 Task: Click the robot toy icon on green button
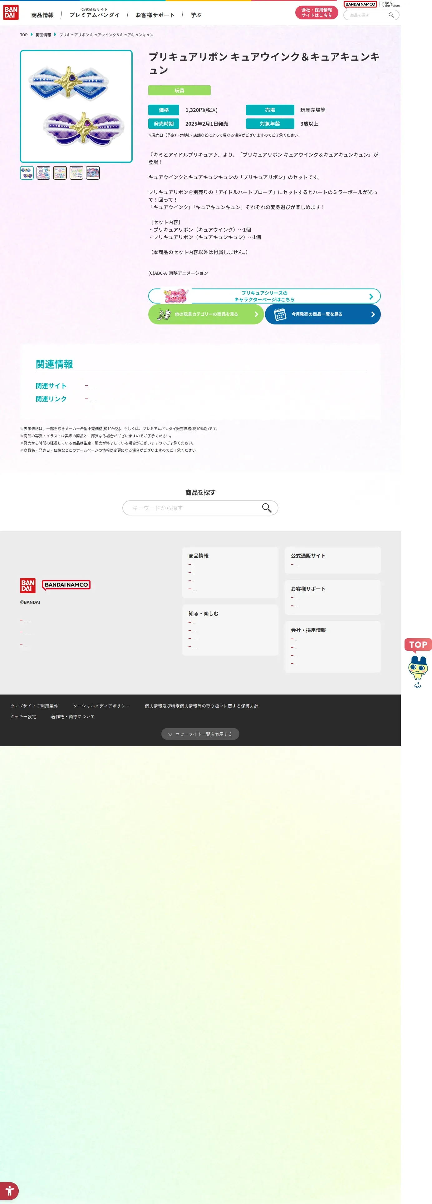click(x=163, y=314)
